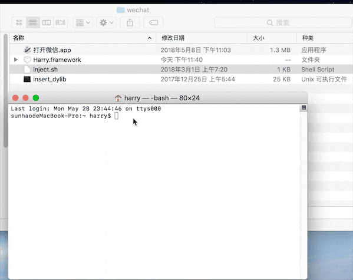Screen dimensions: 353x280
Task: Select the inject.sh file name
Action: [x=45, y=70]
